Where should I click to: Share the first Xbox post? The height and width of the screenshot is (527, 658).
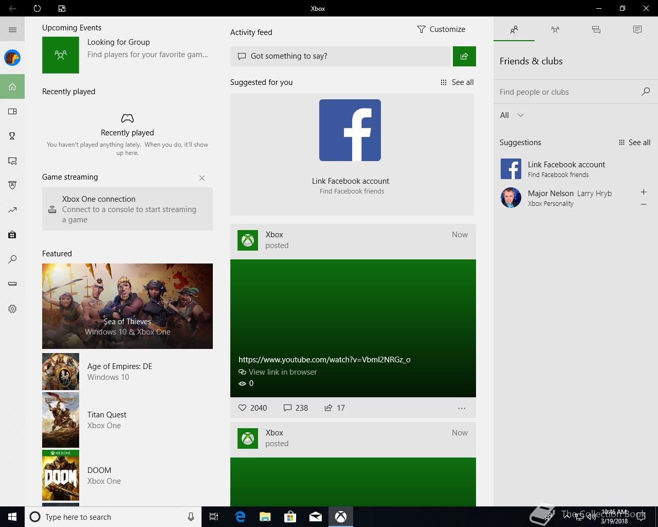(335, 408)
